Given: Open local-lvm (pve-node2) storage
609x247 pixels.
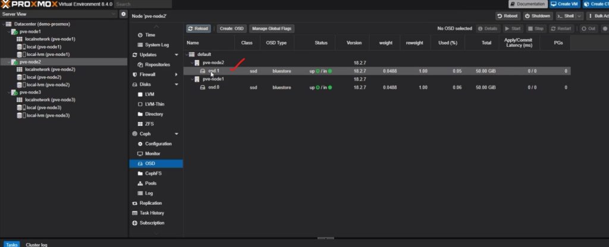Looking at the screenshot, I should (x=48, y=84).
